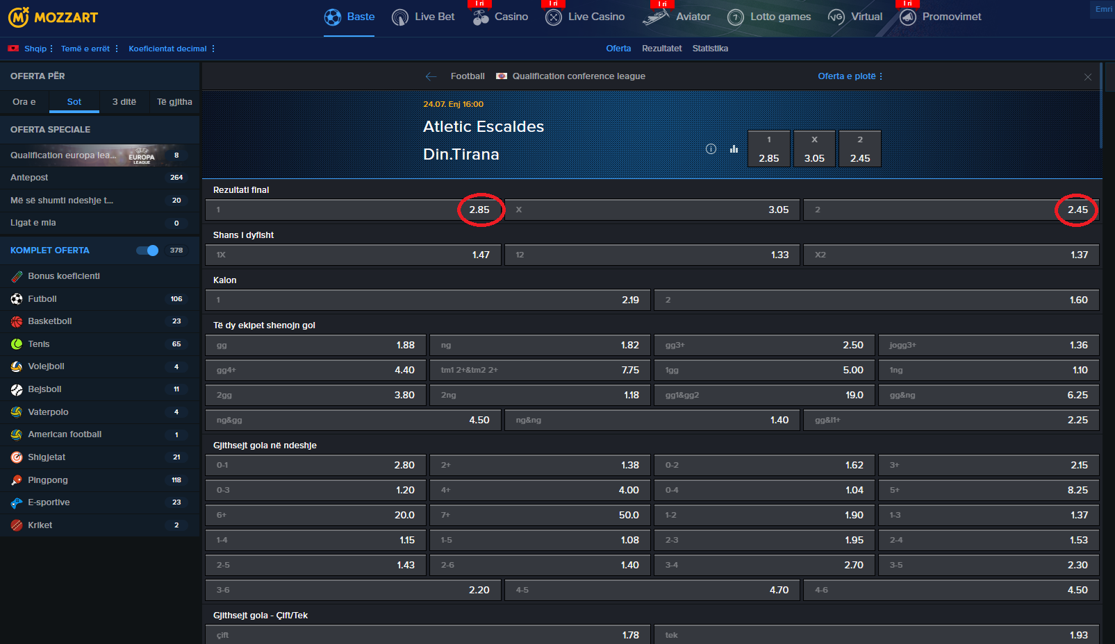This screenshot has height=644, width=1115.
Task: Click the back arrow beside Football
Action: (x=431, y=76)
